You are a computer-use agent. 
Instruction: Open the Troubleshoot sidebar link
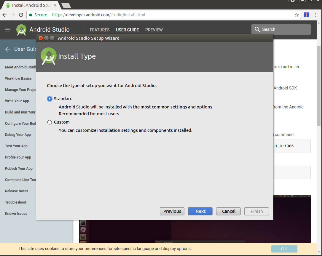tap(16, 202)
